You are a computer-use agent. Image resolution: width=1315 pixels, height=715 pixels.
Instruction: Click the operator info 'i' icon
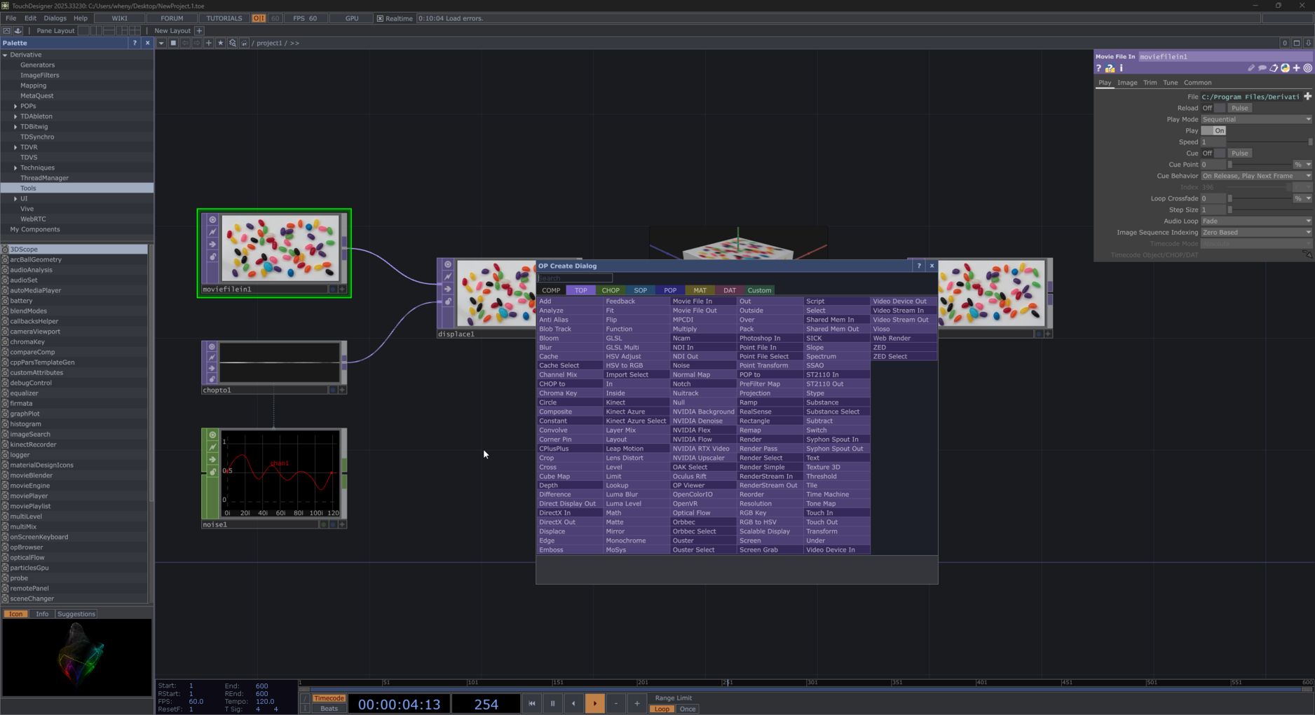coord(1122,68)
